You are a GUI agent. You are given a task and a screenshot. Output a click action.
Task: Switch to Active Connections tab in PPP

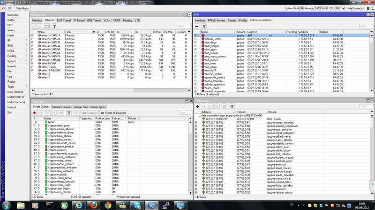point(261,20)
